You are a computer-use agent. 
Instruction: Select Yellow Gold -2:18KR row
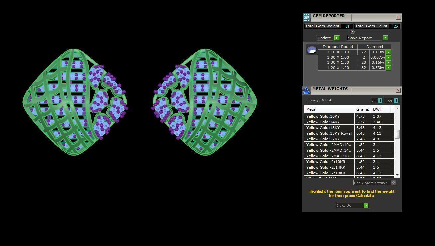349,173
